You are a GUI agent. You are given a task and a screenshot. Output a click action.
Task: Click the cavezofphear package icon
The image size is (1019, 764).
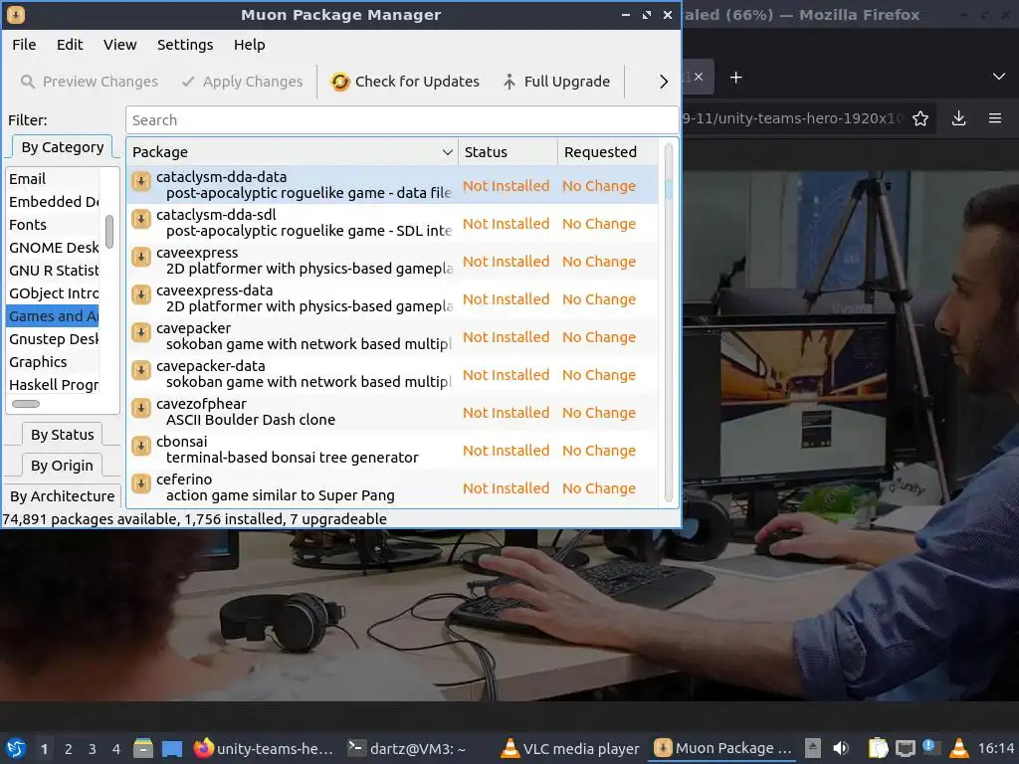(141, 408)
